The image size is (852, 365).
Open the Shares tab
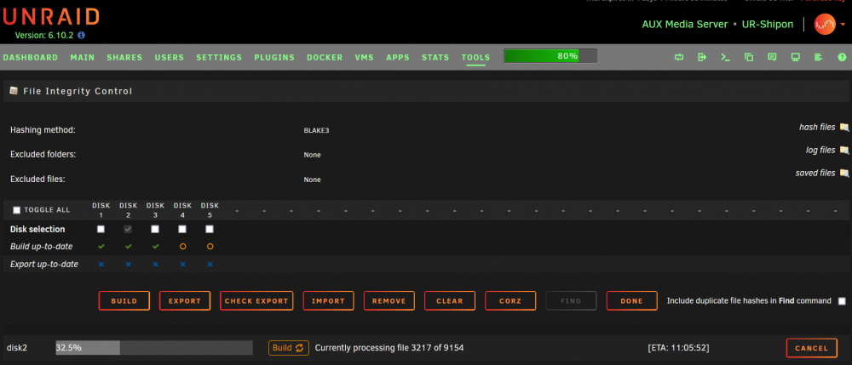pyautogui.click(x=124, y=58)
